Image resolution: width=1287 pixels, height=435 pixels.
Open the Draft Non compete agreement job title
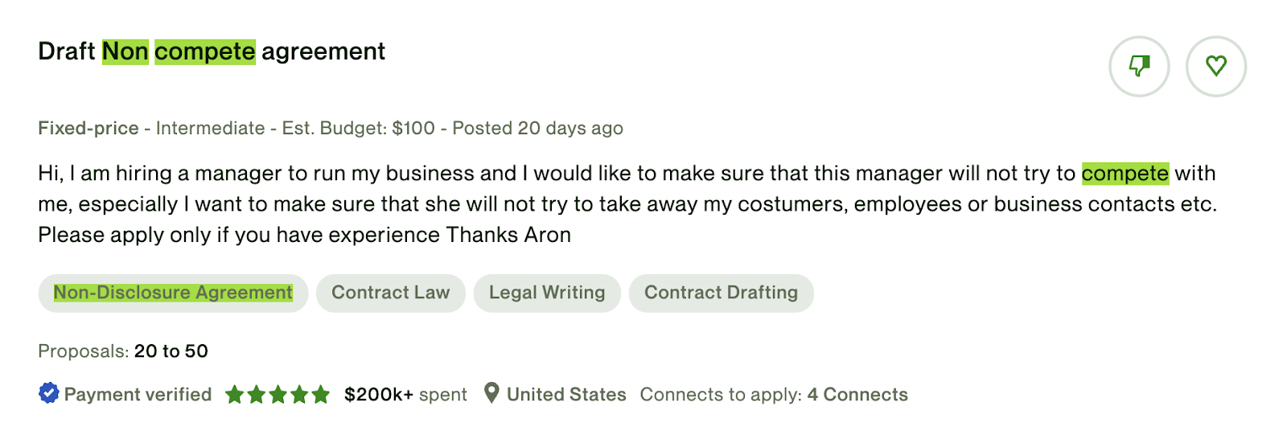pyautogui.click(x=212, y=51)
